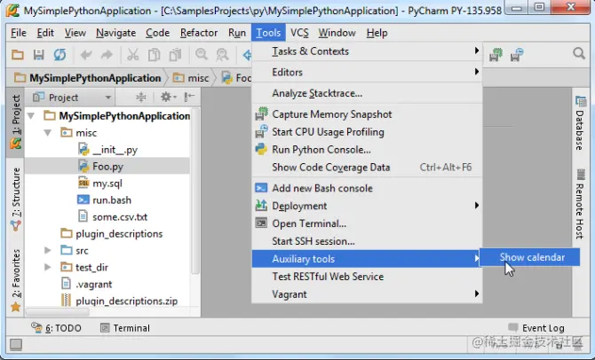595x360 pixels.
Task: Expand the Vagrant submenu
Action: coord(367,294)
